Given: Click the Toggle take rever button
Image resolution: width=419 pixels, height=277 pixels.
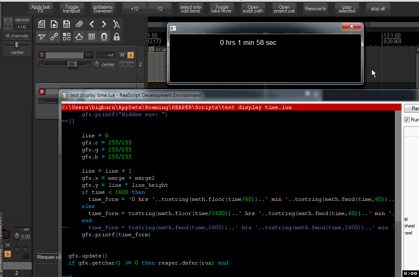Looking at the screenshot, I should coord(222,9).
